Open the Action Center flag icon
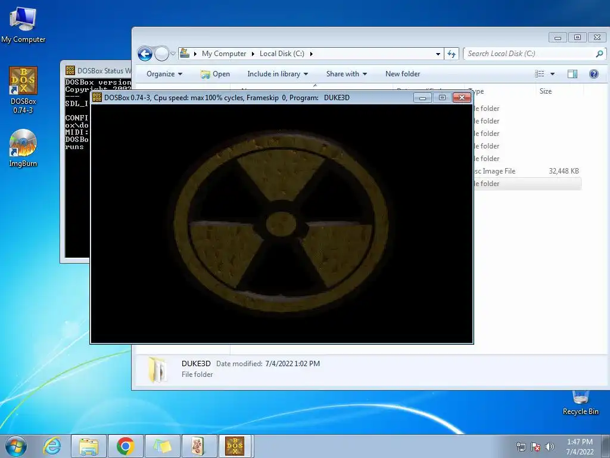This screenshot has width=610, height=458. click(x=536, y=447)
